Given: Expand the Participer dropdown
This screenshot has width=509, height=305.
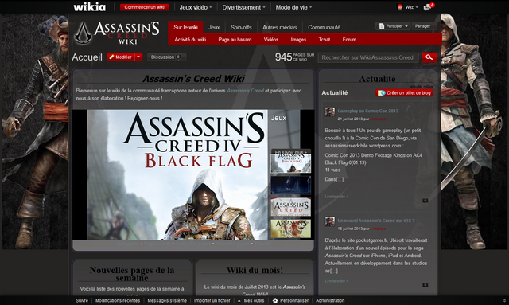Looking at the screenshot, I should pos(393,26).
